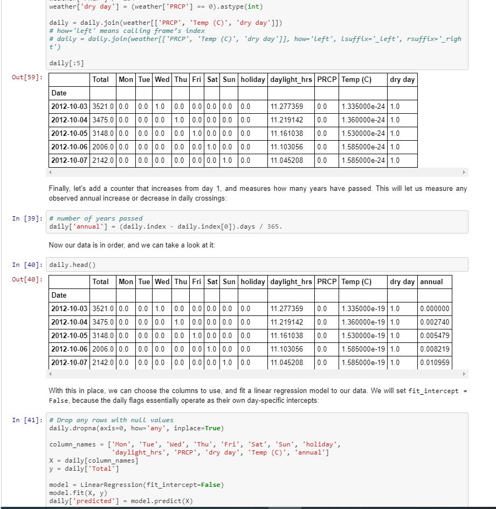Screen dimensions: 496x509
Task: Click 2012-10-03 row label in Out[59] table
Action: 69,106
